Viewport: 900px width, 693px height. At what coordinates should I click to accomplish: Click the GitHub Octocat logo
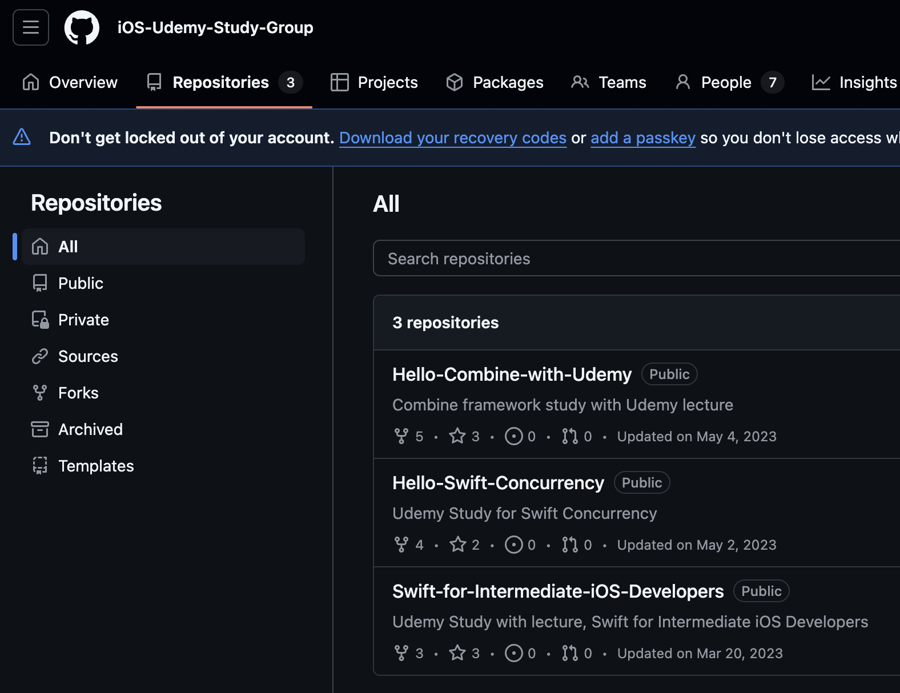click(x=82, y=27)
